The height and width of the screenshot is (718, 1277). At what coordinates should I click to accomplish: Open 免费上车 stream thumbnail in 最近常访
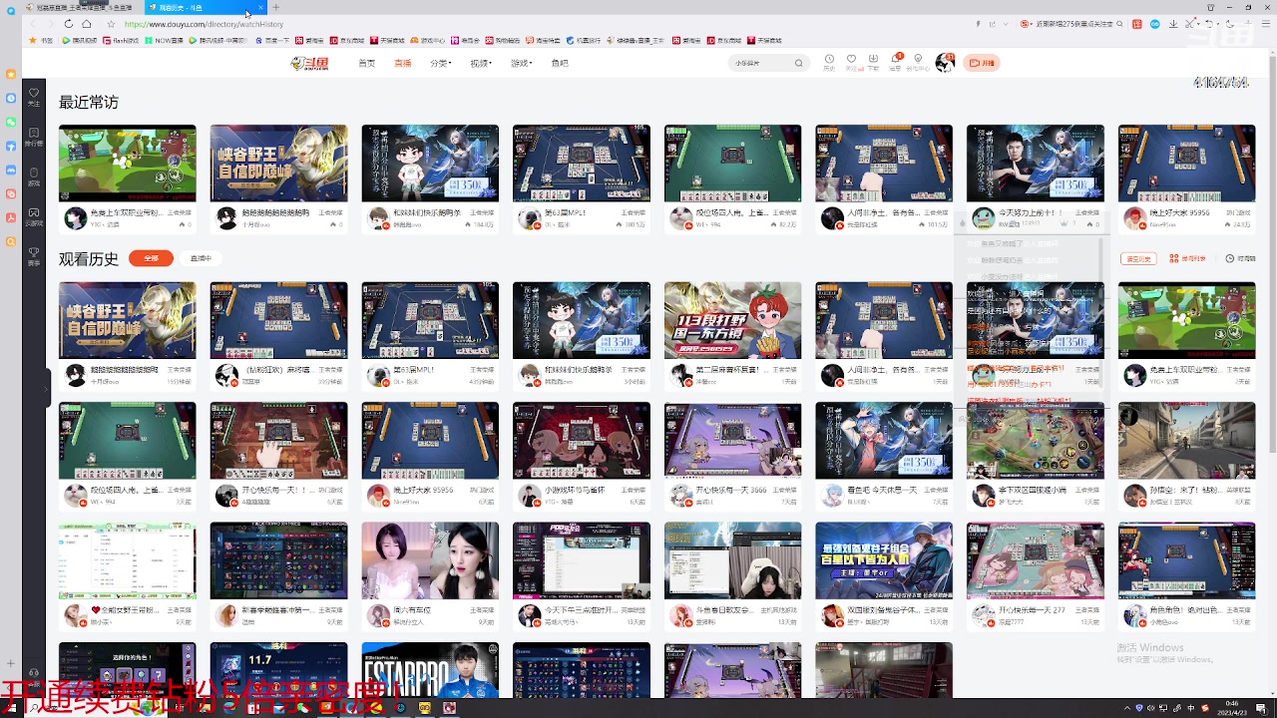(x=127, y=163)
